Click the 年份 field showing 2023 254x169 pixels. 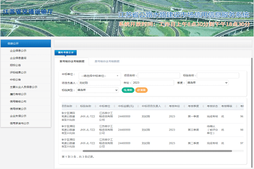[x=153, y=83]
